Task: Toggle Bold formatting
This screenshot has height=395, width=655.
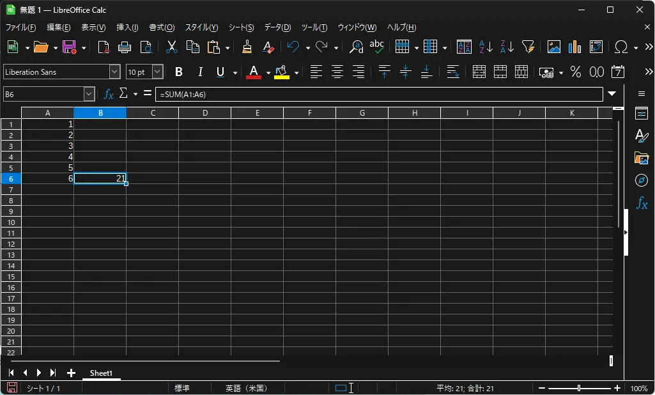Action: [179, 72]
